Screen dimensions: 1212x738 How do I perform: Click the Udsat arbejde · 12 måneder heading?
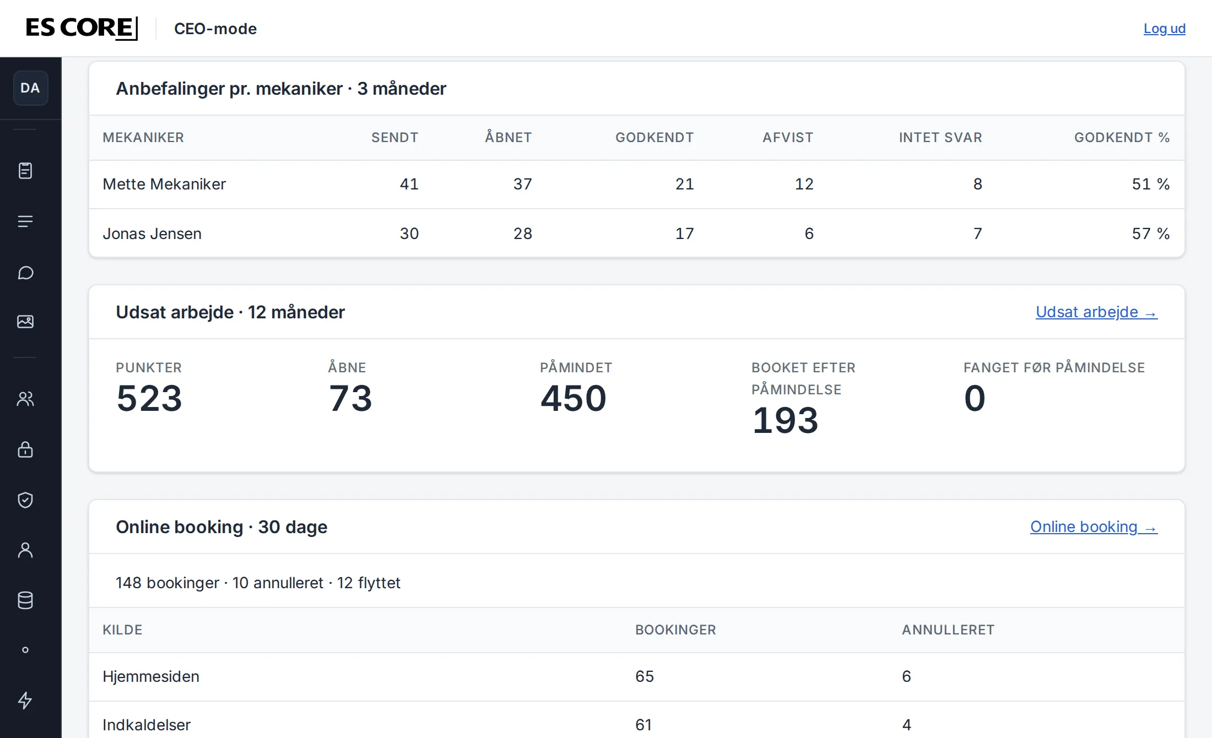pyautogui.click(x=230, y=312)
